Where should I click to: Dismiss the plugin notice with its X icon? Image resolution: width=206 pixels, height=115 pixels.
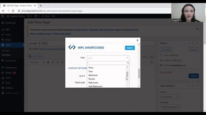pos(197,29)
